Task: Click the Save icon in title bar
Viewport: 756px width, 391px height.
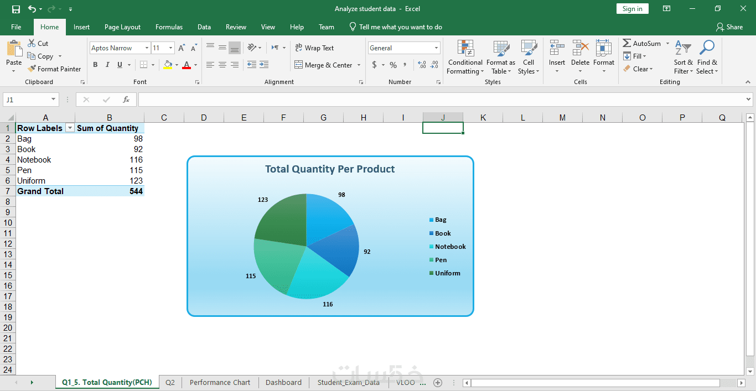Action: click(x=15, y=9)
